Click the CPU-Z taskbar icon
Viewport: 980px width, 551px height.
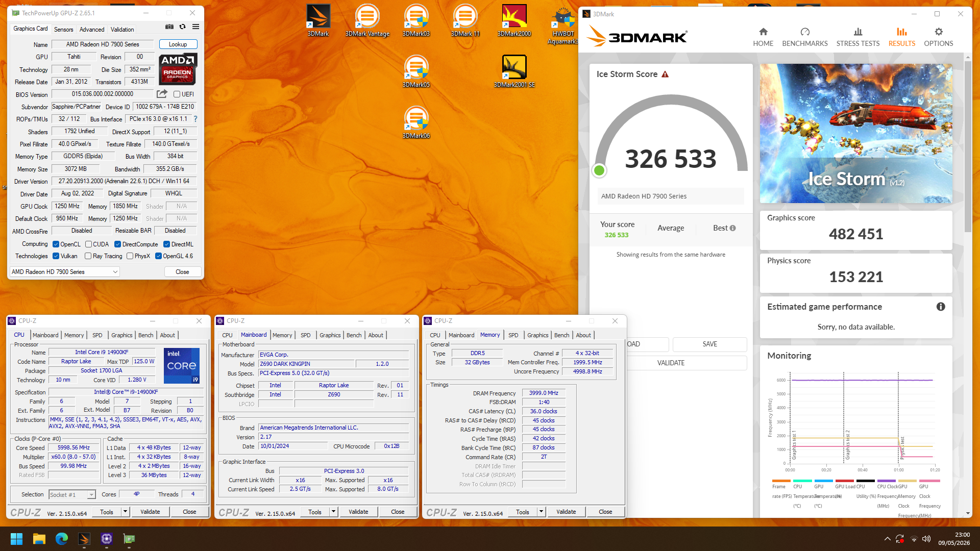click(107, 539)
